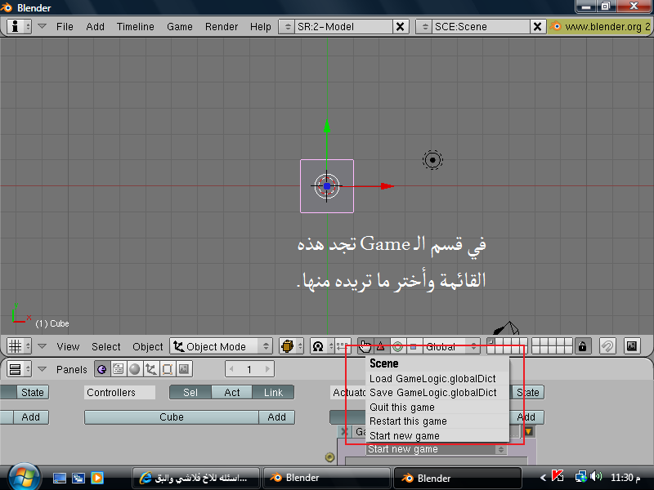Switch to the Shading context sphere icon

pyautogui.click(x=134, y=369)
